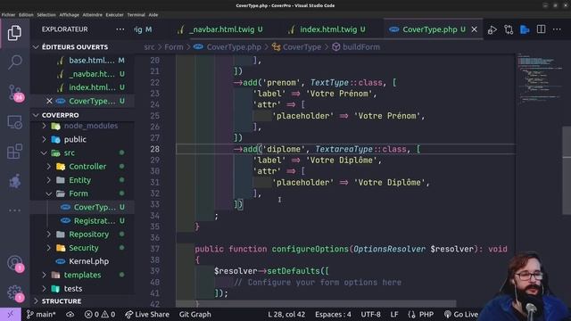571x321 pixels.
Task: Split the editor to the right
Action: (542, 29)
